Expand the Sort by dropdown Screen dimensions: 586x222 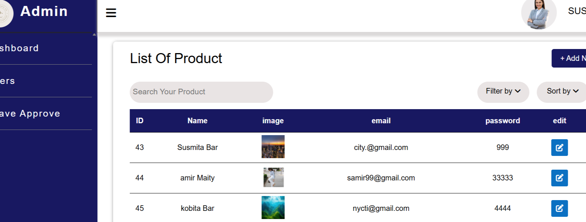[x=562, y=92]
